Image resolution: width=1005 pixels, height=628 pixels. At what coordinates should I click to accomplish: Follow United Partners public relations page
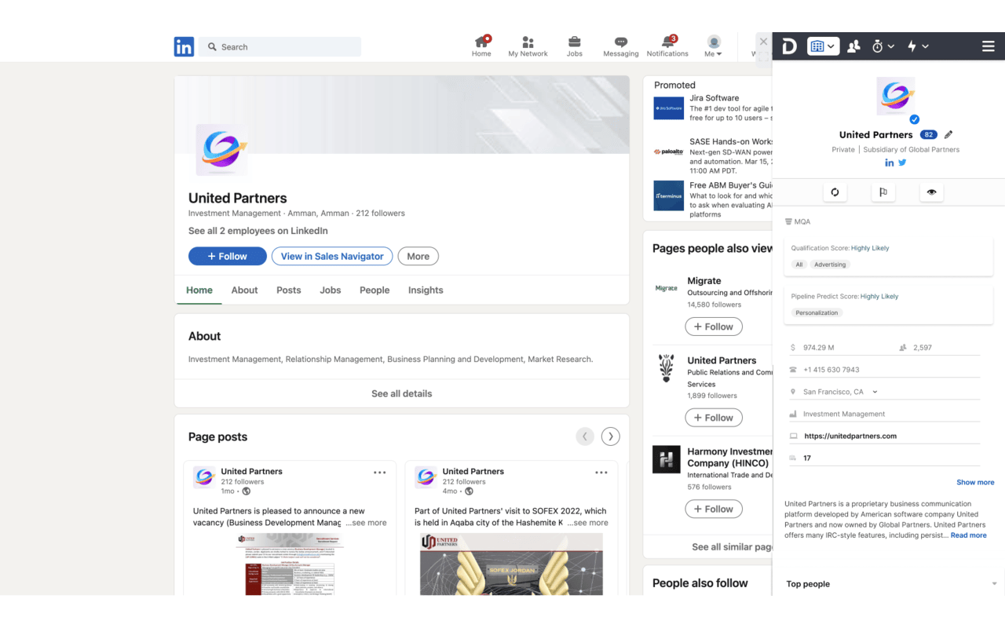tap(714, 418)
